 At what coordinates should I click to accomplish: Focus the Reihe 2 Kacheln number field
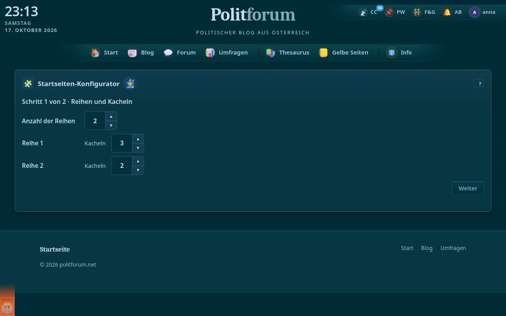coord(122,166)
